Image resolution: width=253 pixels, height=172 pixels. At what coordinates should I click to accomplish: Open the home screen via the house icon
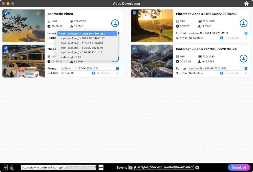[246, 4]
